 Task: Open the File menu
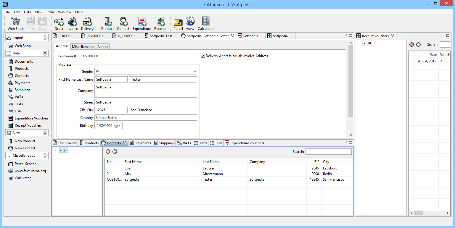coord(7,12)
